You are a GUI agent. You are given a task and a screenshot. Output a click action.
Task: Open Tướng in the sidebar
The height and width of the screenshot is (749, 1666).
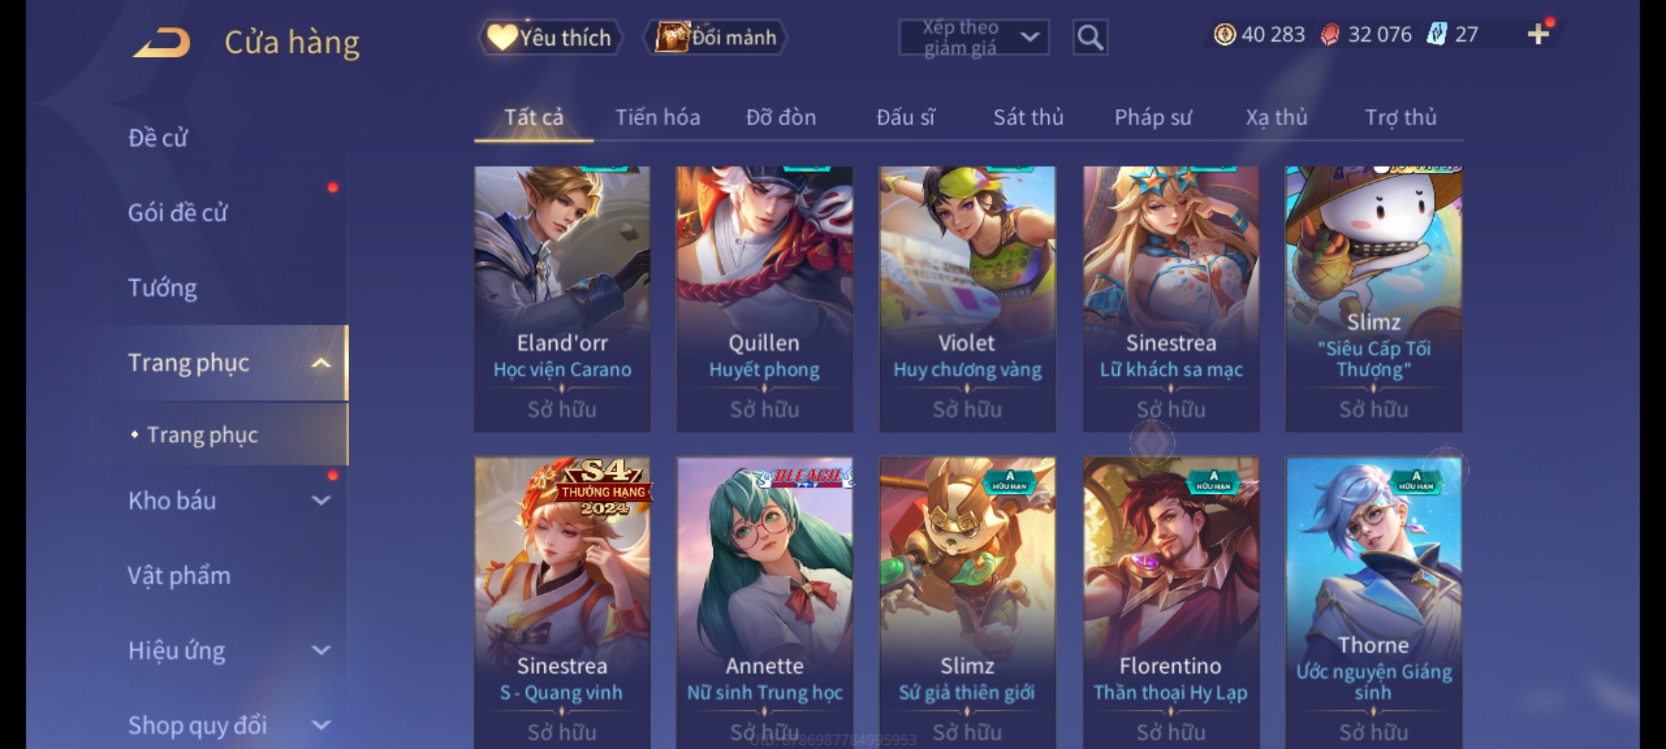pos(162,287)
